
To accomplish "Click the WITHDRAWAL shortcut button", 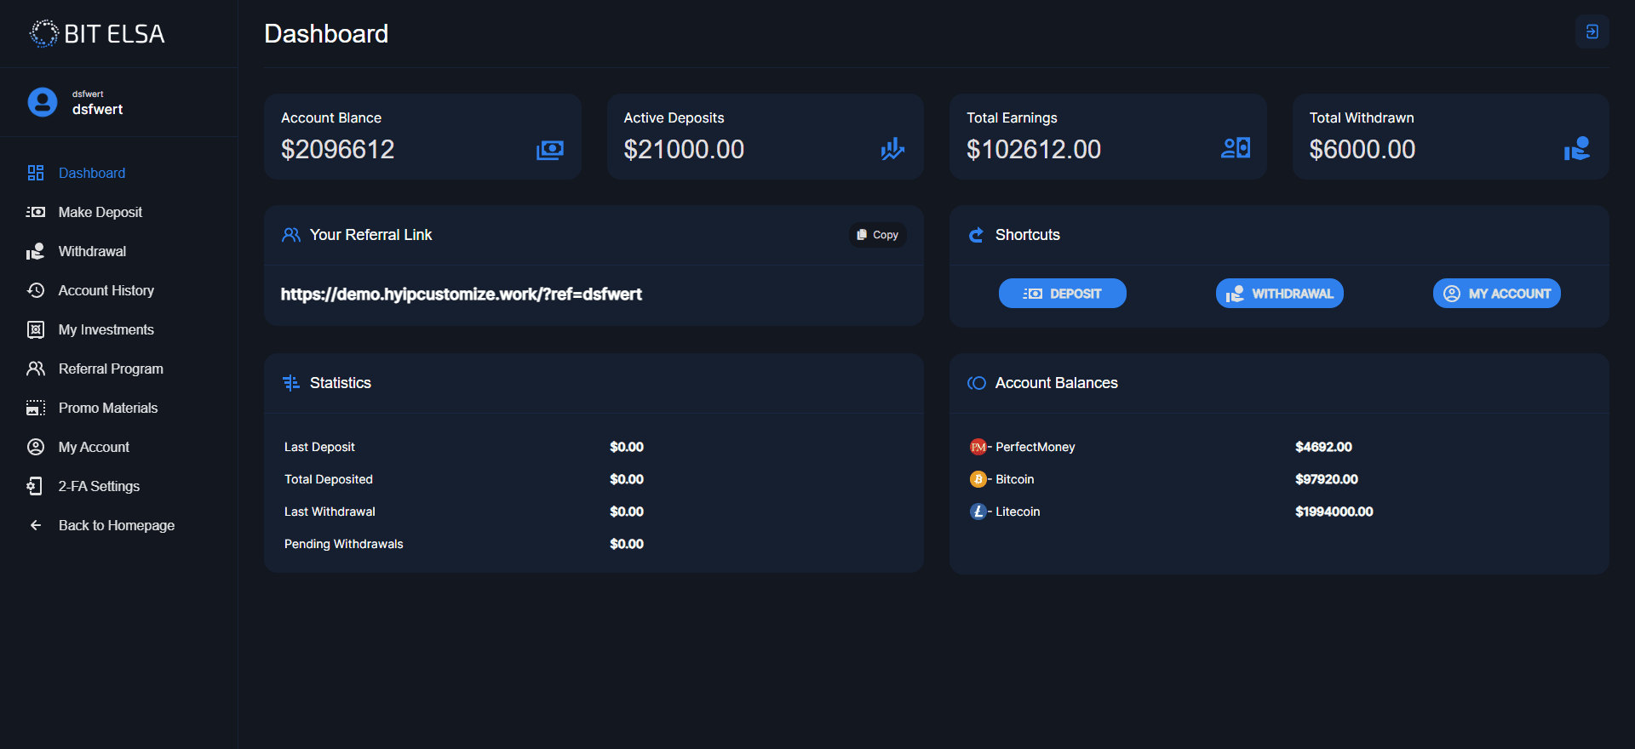I will tap(1280, 294).
